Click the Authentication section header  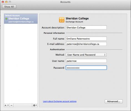[57, 49]
